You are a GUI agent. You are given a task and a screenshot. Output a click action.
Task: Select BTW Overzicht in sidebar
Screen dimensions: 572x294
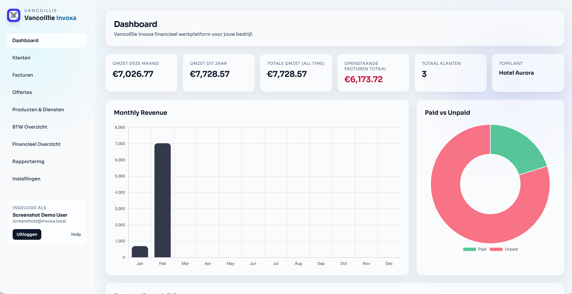click(30, 127)
